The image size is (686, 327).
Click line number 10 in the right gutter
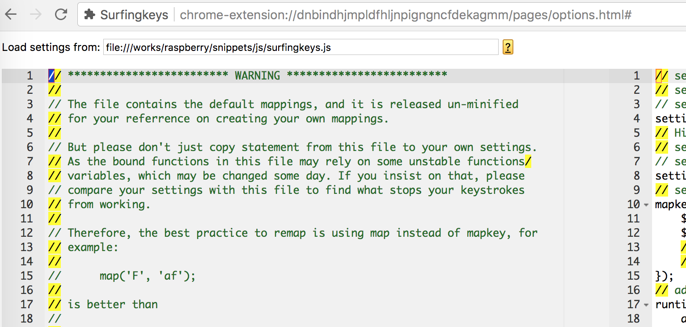coord(634,204)
